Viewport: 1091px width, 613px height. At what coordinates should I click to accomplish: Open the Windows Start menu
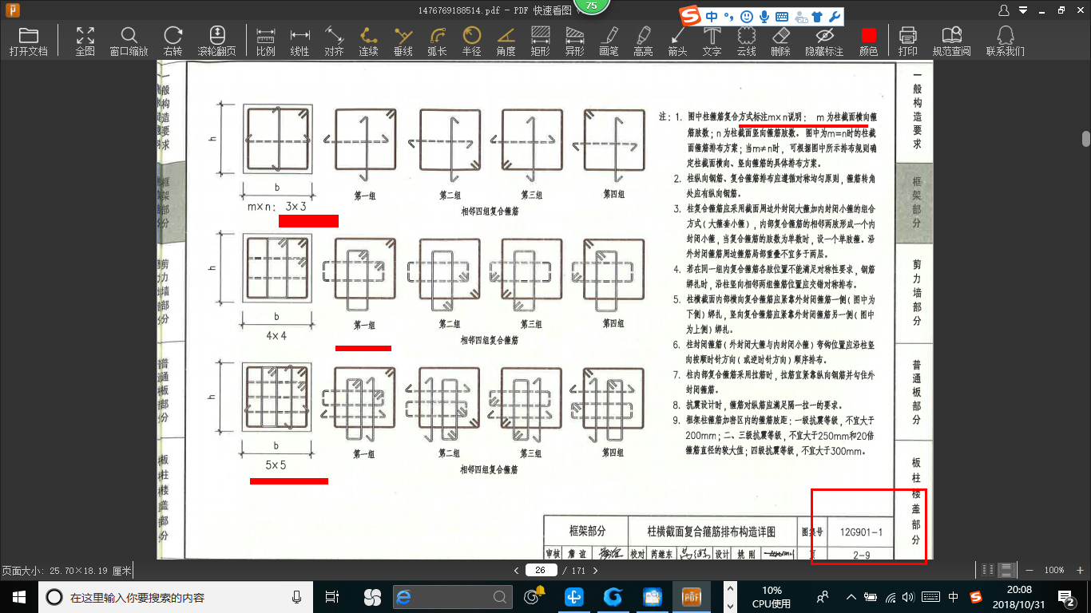point(18,596)
